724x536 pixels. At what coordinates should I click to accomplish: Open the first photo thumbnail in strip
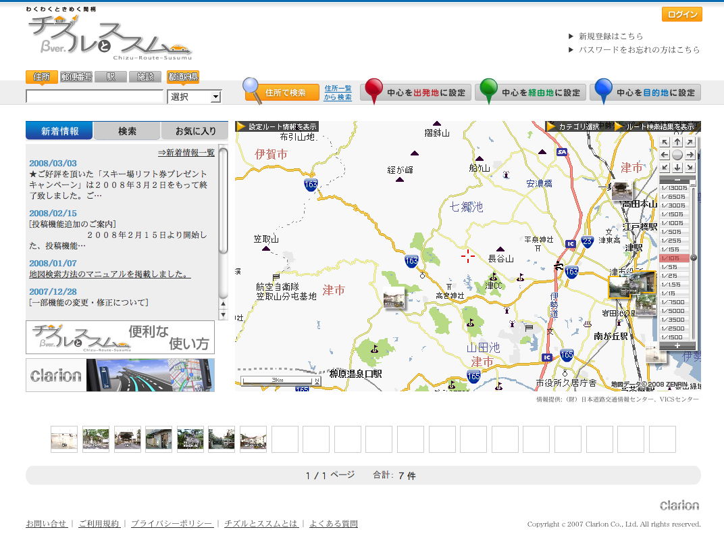coord(64,439)
